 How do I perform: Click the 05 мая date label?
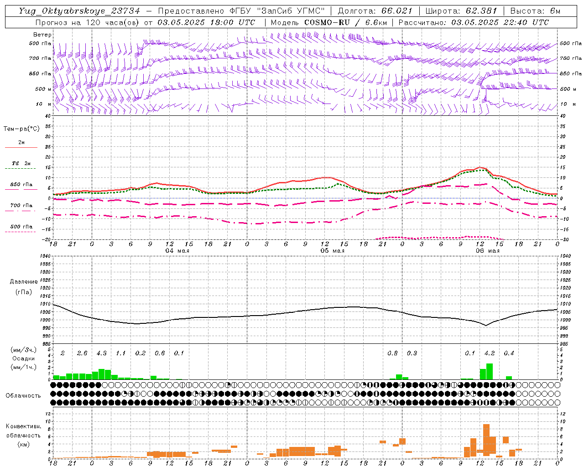[x=332, y=251]
